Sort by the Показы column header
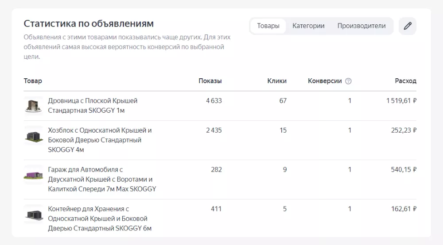The width and height of the screenshot is (443, 245). click(x=210, y=81)
